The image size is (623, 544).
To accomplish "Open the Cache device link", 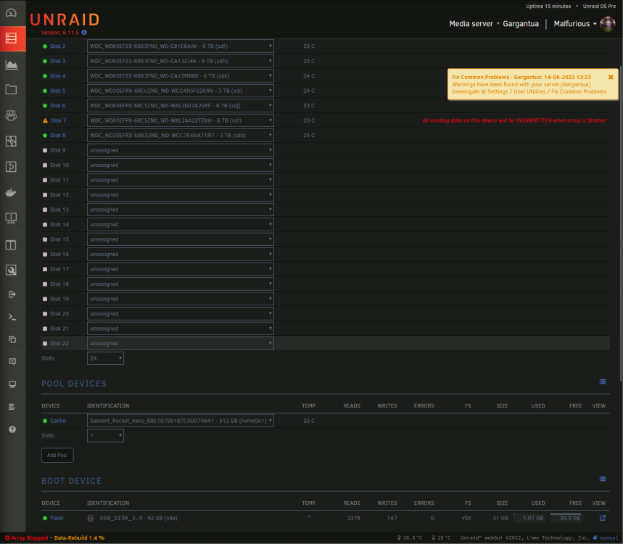I will pos(57,421).
